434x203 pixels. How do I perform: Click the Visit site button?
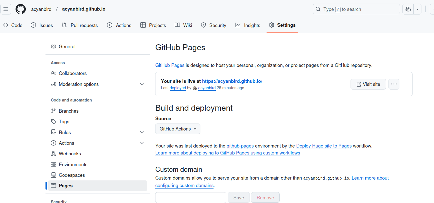(x=368, y=84)
